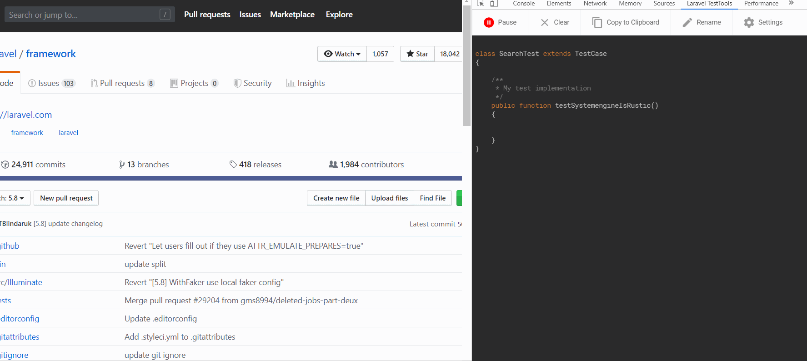The width and height of the screenshot is (807, 361).
Task: Click the inspect element cursor icon
Action: (x=480, y=3)
